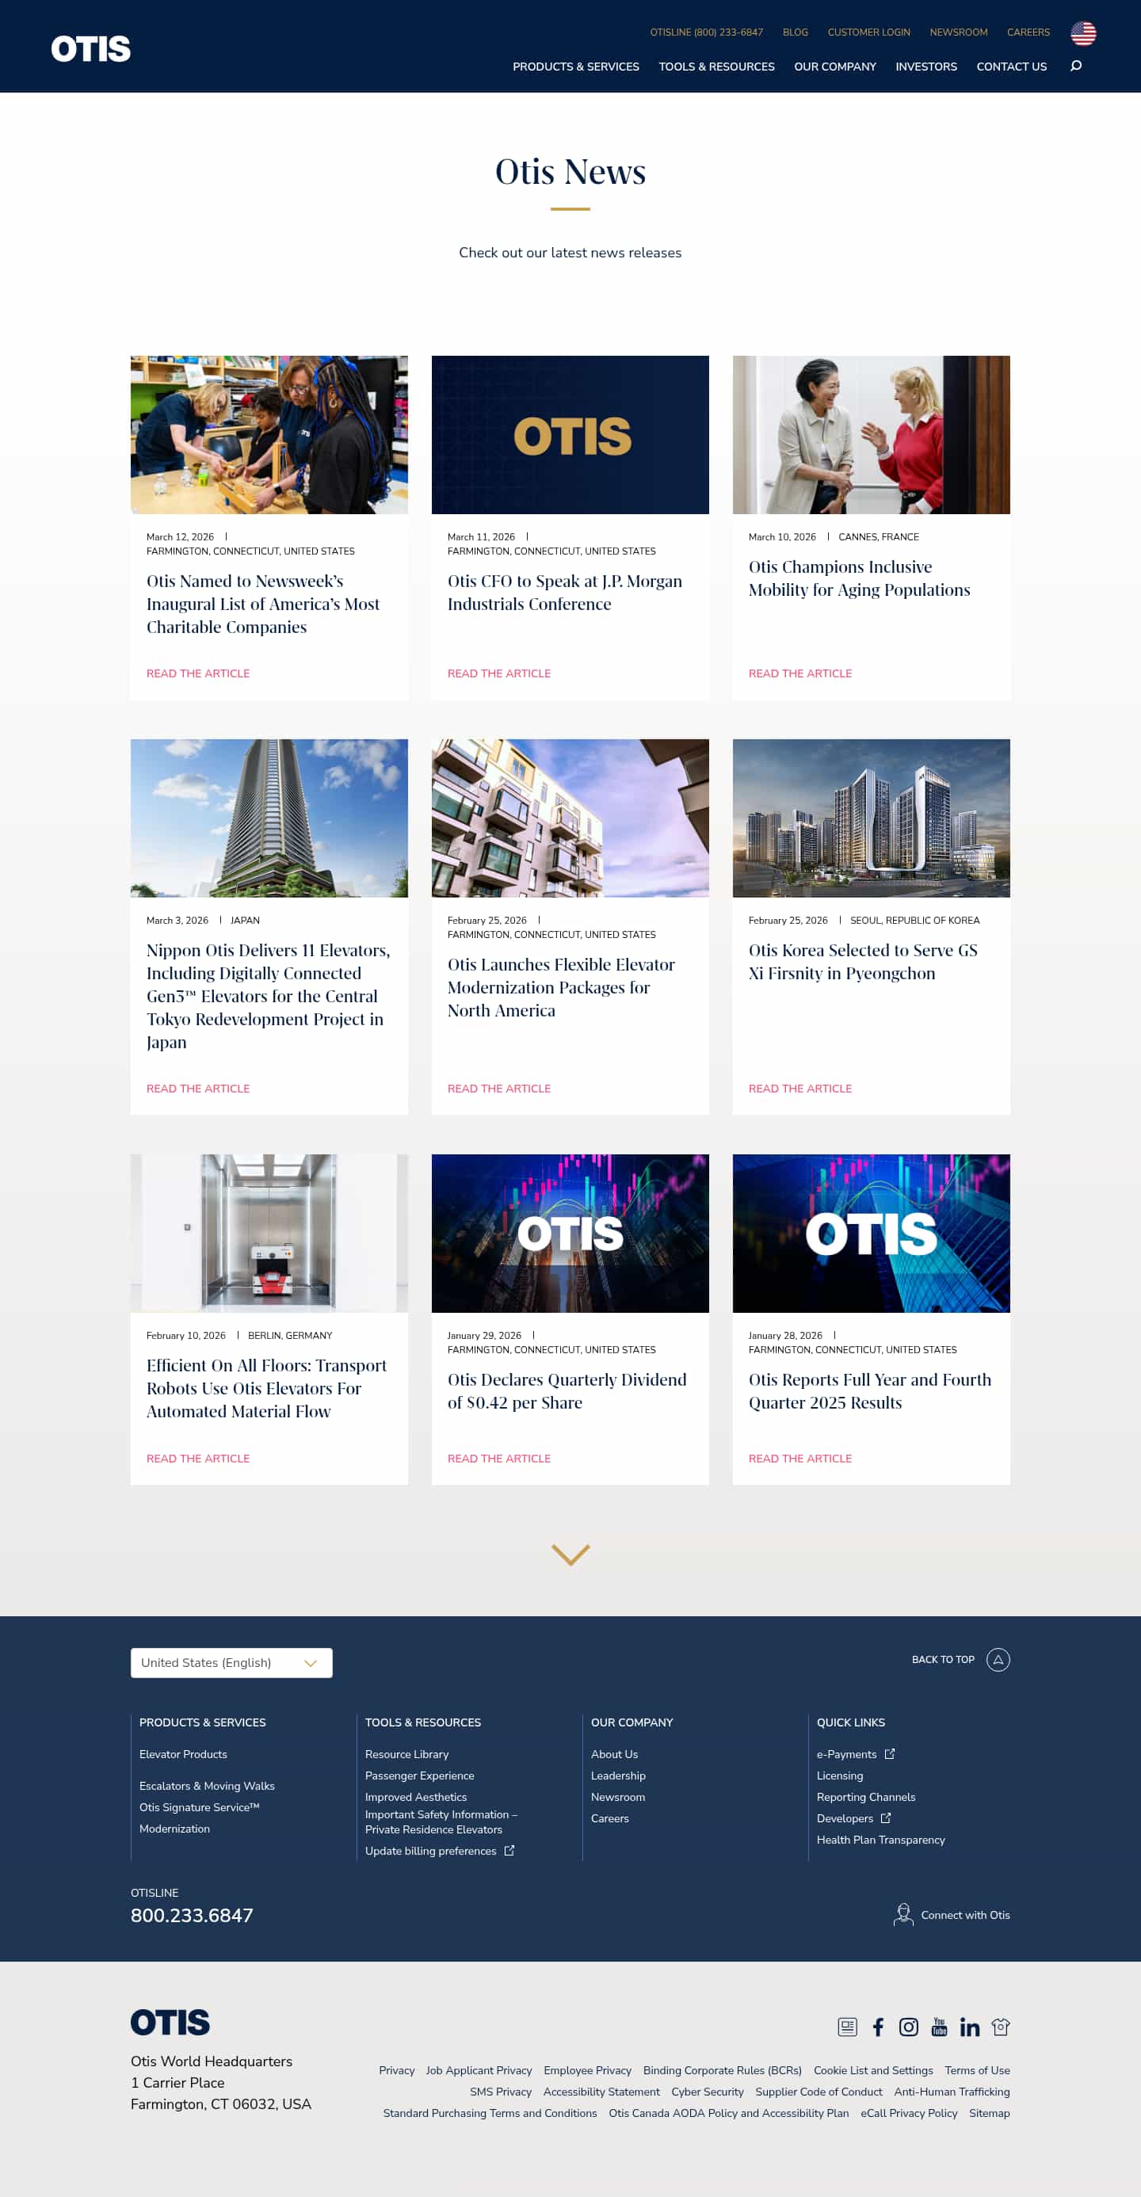1141x2197 pixels.
Task: Open the merchandise shirt icon in footer
Action: pos(1000,2027)
